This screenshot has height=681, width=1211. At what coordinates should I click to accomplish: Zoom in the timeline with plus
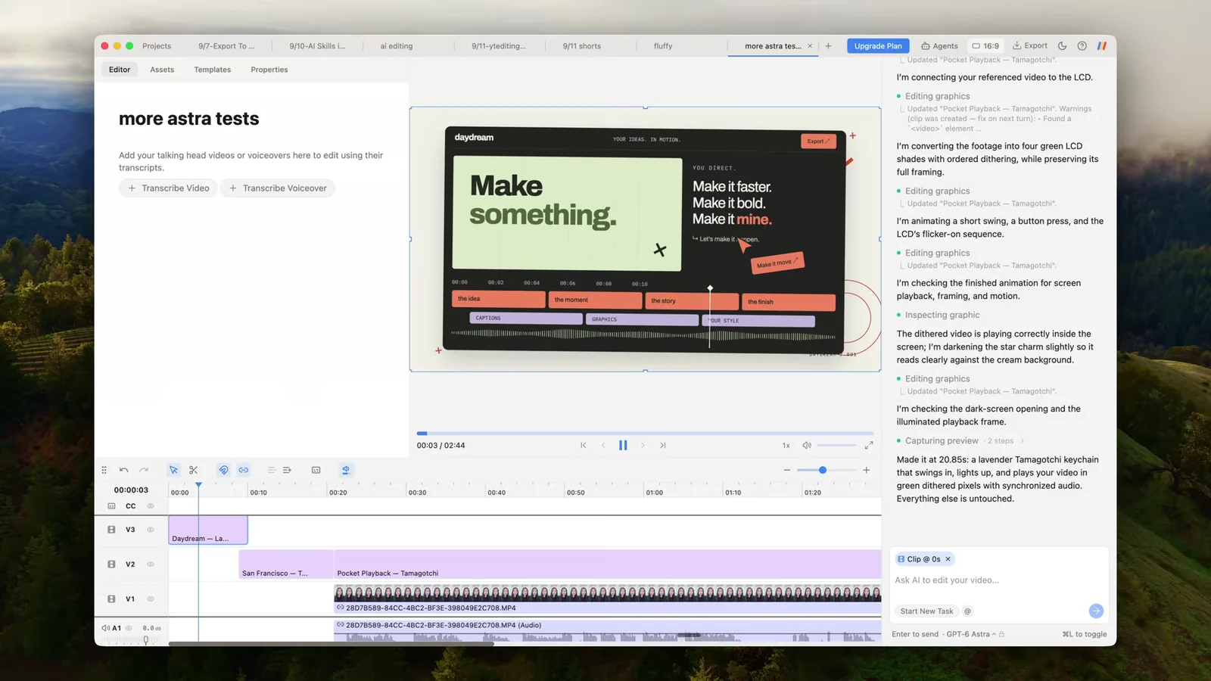click(x=867, y=470)
